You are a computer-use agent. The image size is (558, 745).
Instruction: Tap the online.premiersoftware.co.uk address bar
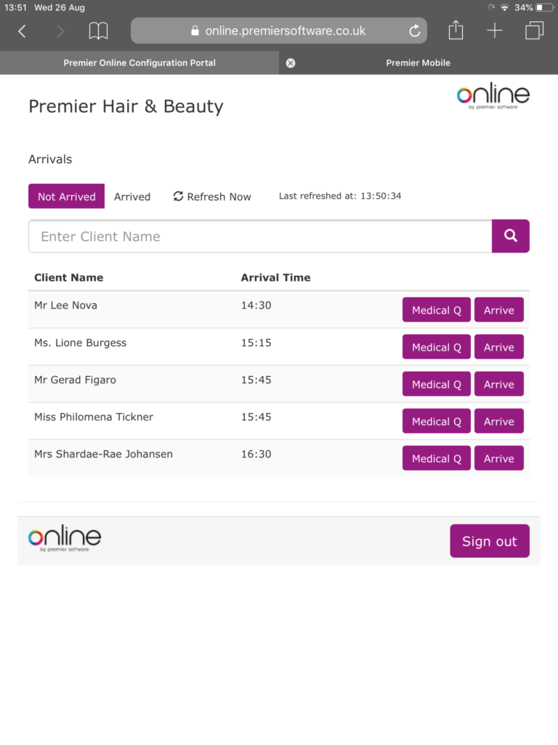[279, 31]
